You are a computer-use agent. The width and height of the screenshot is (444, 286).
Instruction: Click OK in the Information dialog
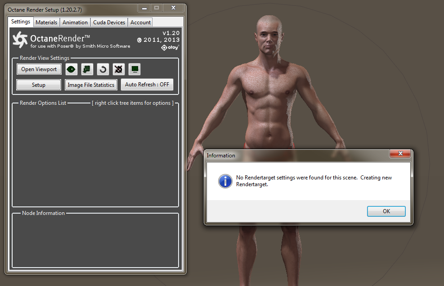click(x=386, y=211)
